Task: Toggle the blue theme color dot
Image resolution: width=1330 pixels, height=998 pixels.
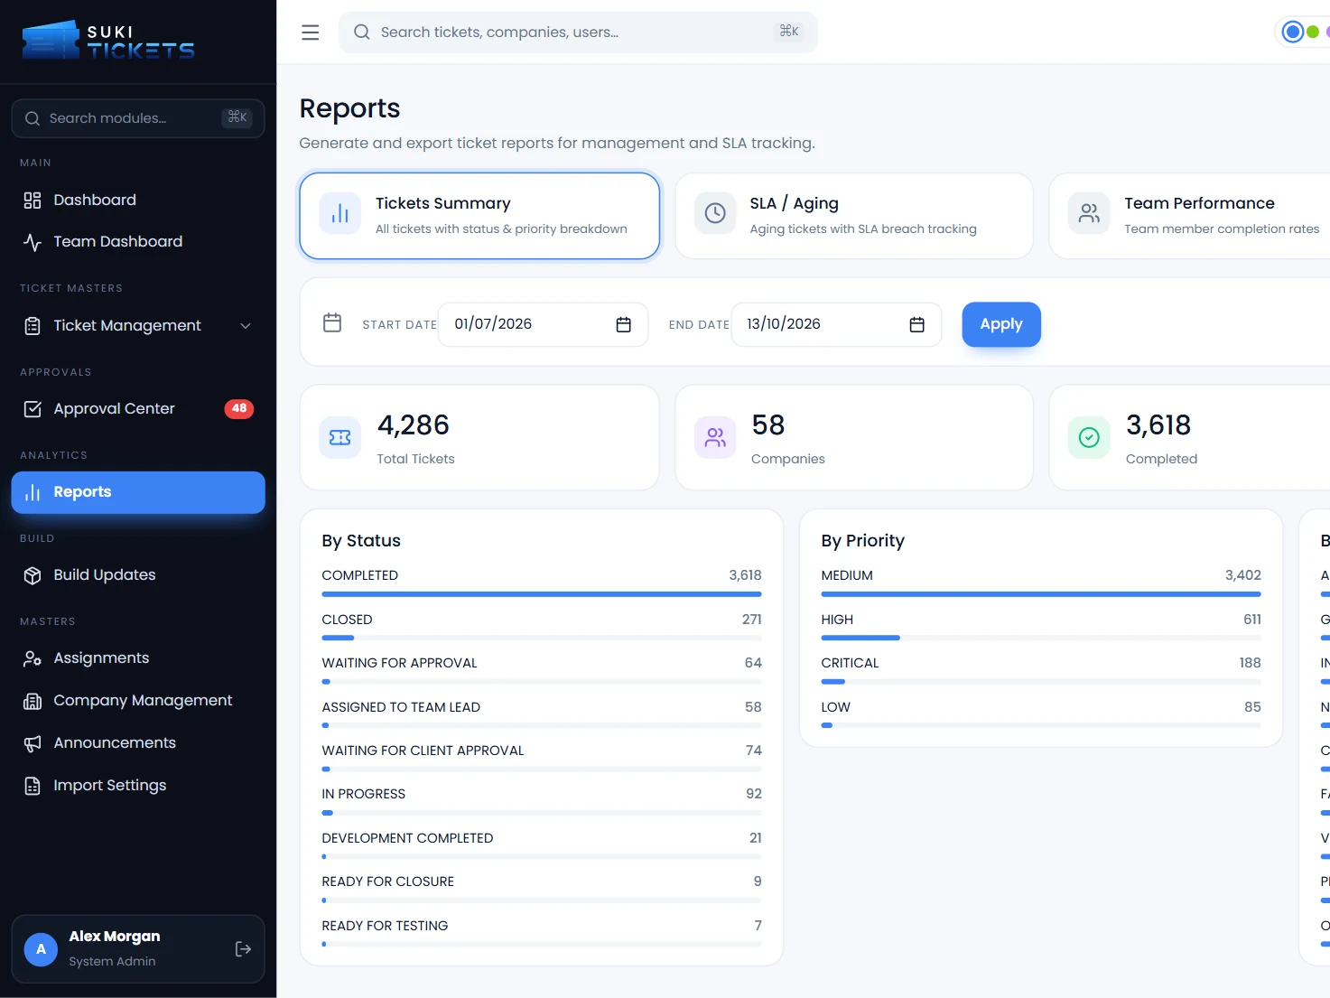Action: [x=1293, y=32]
